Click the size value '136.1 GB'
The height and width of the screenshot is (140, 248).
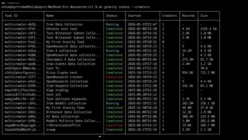208,103
